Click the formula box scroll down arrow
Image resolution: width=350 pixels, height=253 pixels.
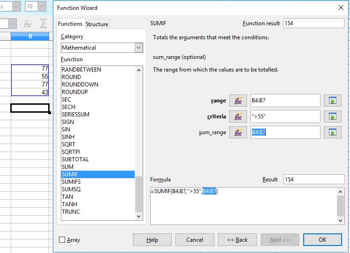(340, 220)
